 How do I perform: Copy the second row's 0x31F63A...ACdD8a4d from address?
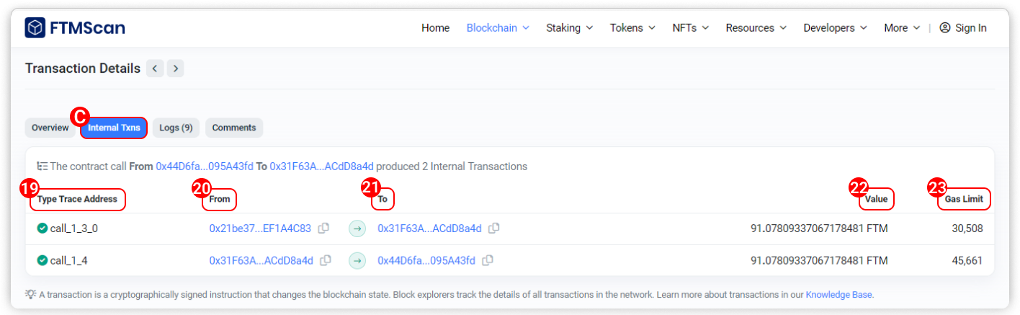click(326, 260)
